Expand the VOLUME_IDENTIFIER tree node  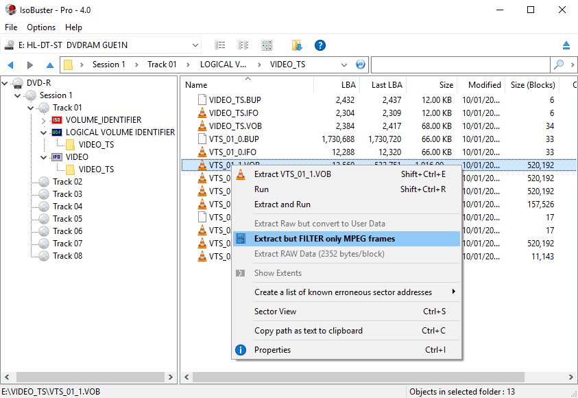tap(43, 121)
